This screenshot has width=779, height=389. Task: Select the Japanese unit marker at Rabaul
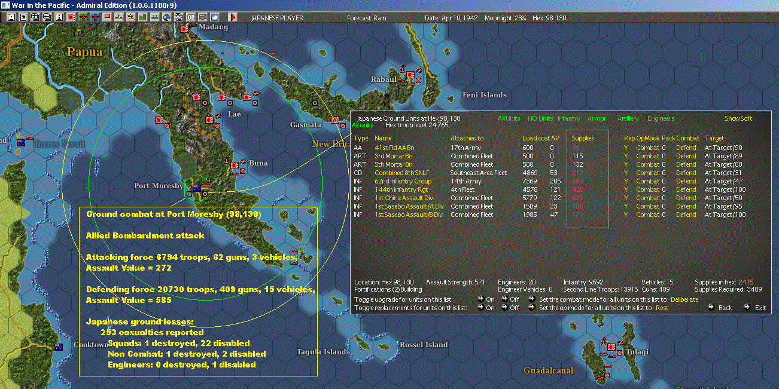[x=410, y=75]
